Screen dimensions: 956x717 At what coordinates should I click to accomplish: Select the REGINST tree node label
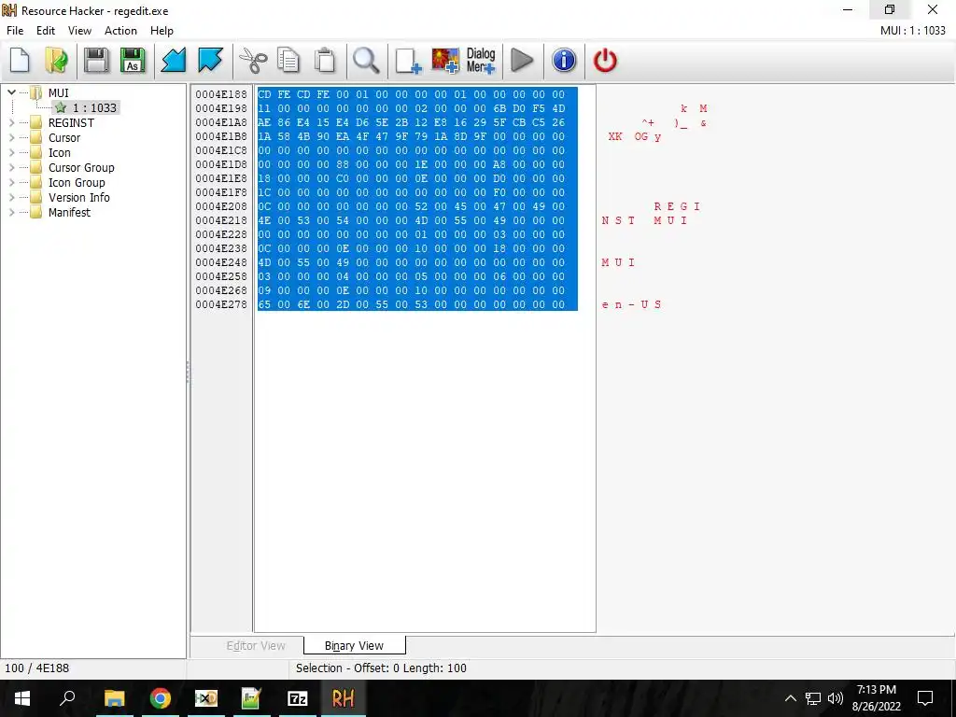(71, 122)
